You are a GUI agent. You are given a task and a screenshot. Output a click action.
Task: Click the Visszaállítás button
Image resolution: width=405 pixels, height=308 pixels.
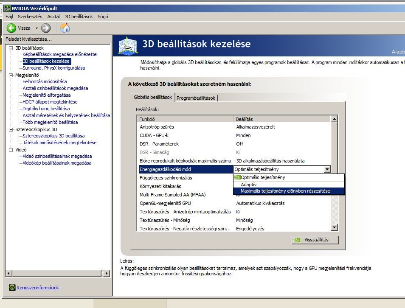315,240
